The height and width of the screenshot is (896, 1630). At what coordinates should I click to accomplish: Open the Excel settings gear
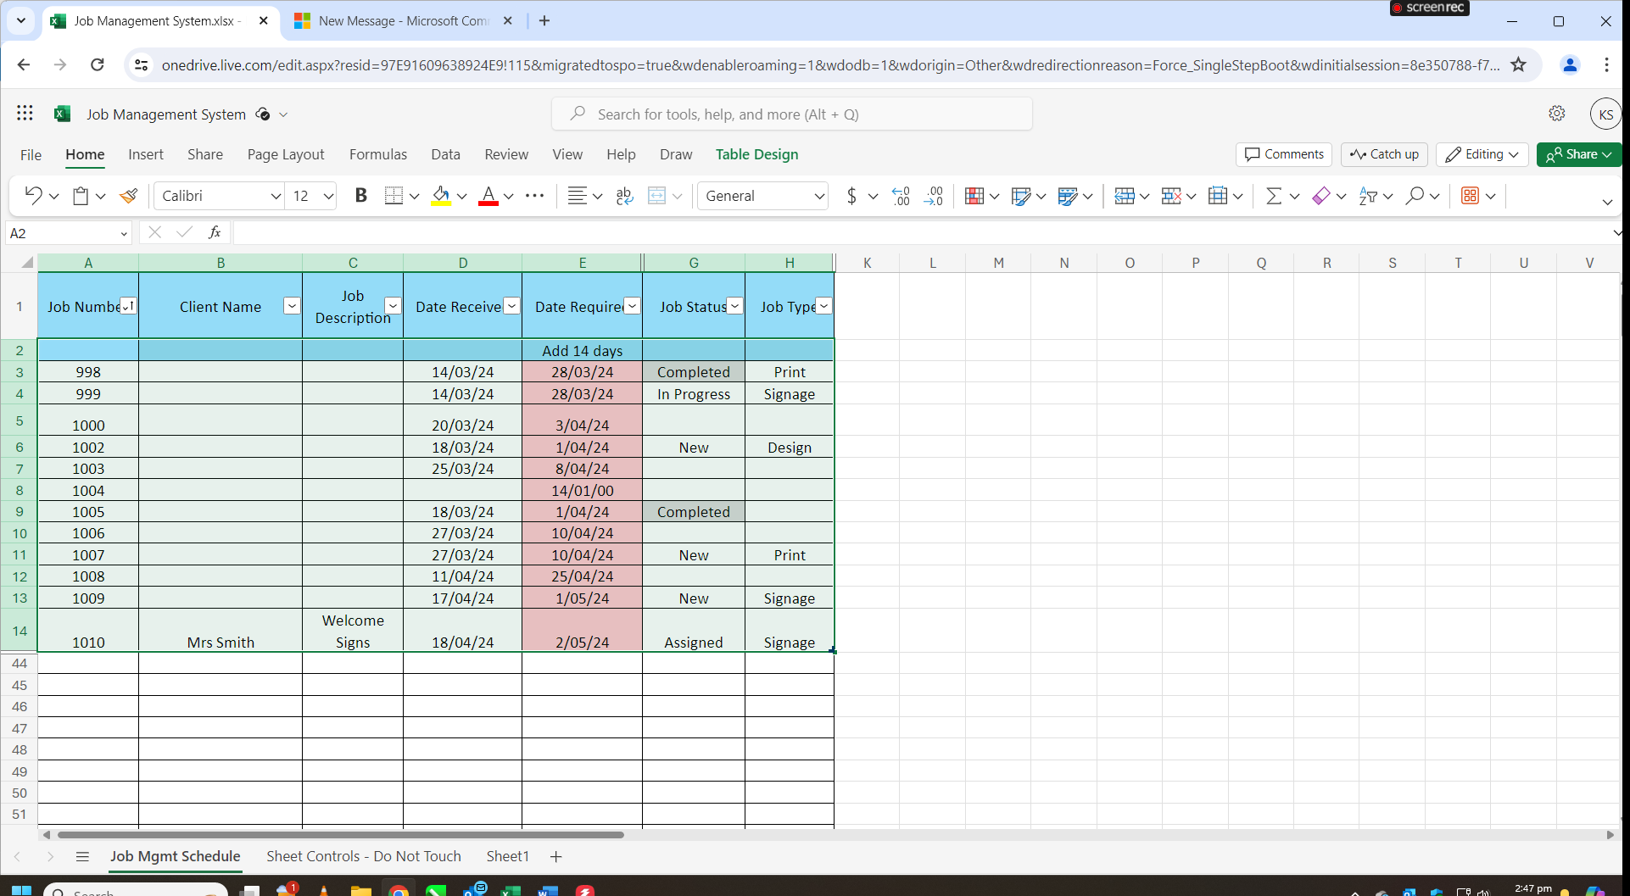point(1557,114)
